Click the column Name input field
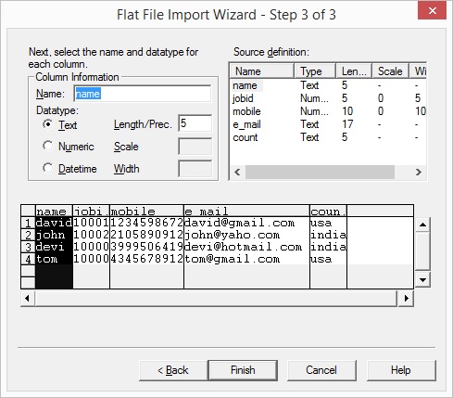The width and height of the screenshot is (453, 398). pyautogui.click(x=143, y=94)
